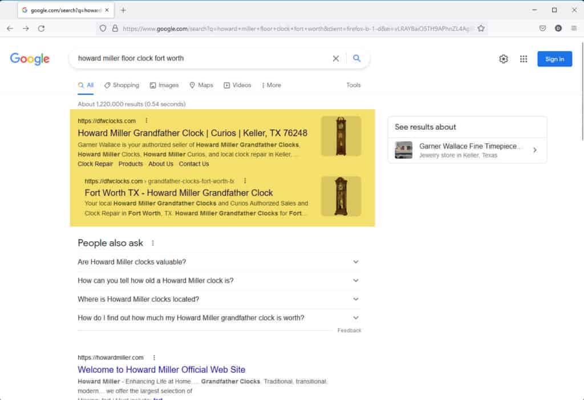The image size is (584, 400).
Task: Click the Fort Worth result's clock thumbnail
Action: [341, 196]
